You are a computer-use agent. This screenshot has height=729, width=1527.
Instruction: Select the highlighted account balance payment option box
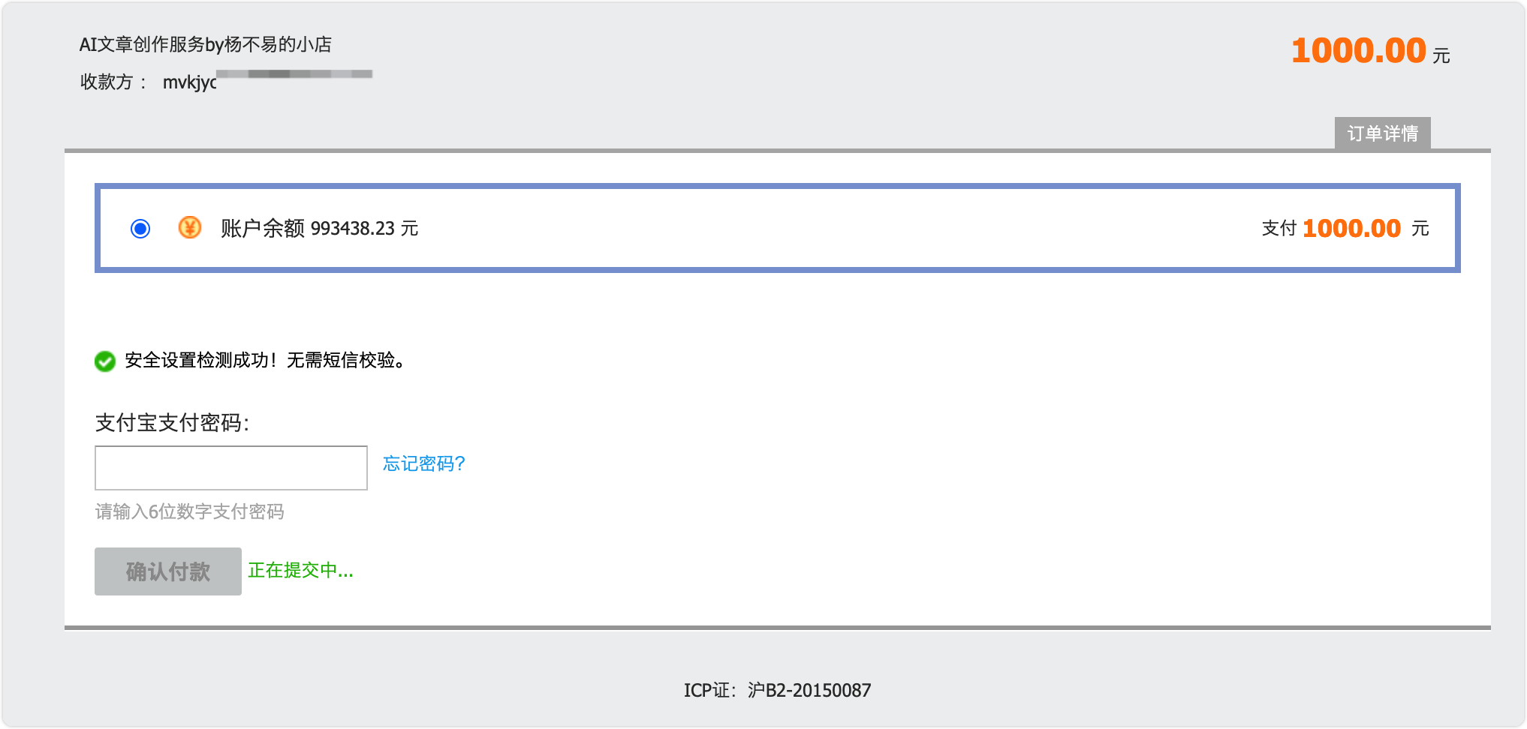pyautogui.click(x=778, y=228)
